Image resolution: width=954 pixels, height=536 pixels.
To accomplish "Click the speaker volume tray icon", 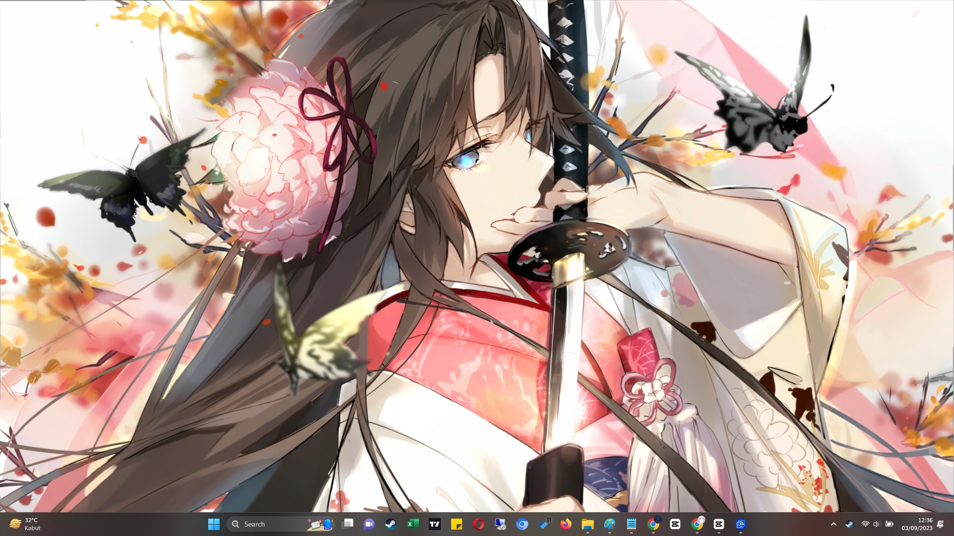I will tap(876, 524).
